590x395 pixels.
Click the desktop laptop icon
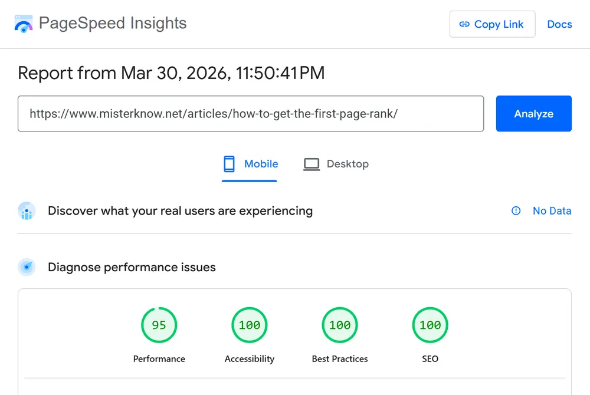point(312,164)
